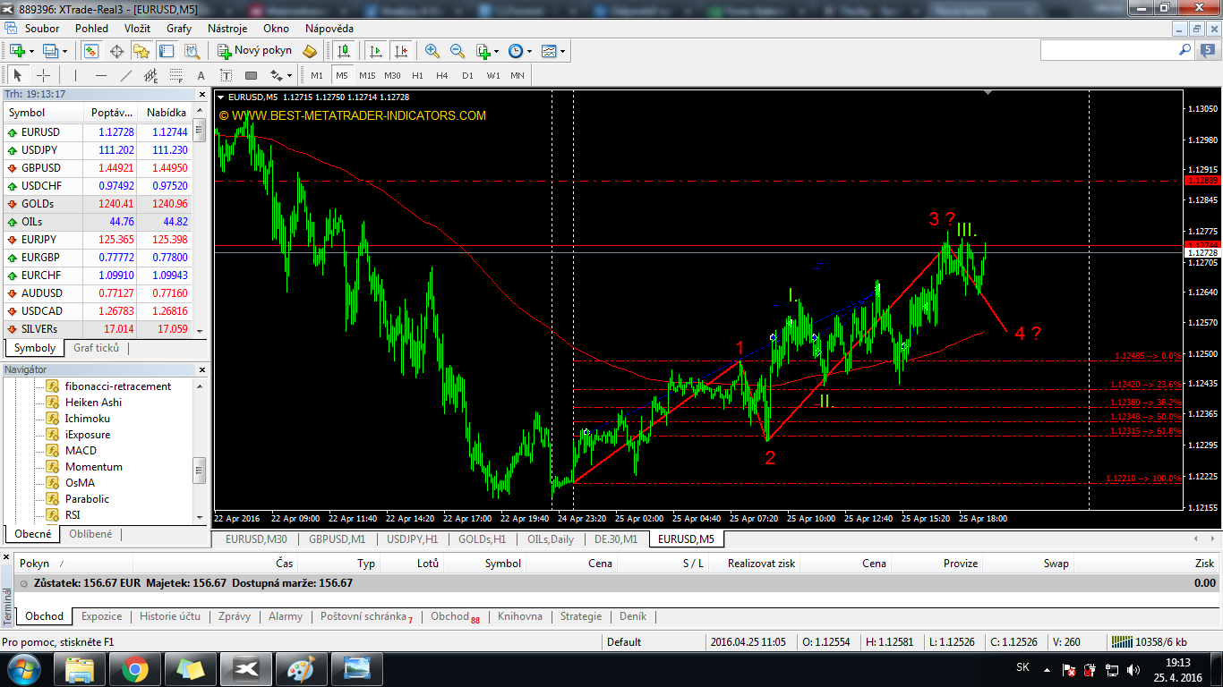Expand the Periods dropdown arrow
This screenshot has width=1223, height=687.
[x=530, y=51]
